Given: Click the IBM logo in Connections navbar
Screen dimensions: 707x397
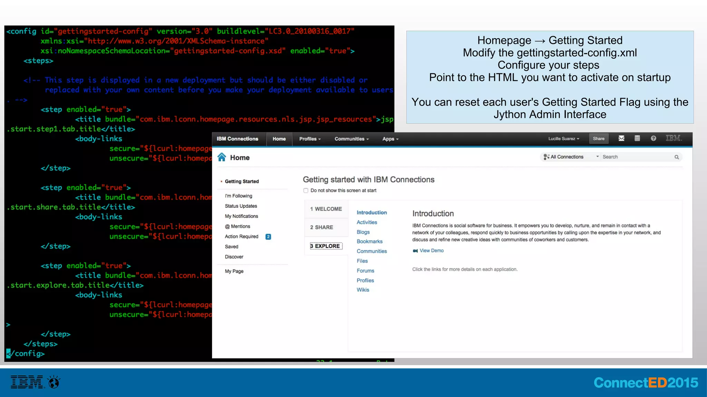Looking at the screenshot, I should (x=674, y=138).
